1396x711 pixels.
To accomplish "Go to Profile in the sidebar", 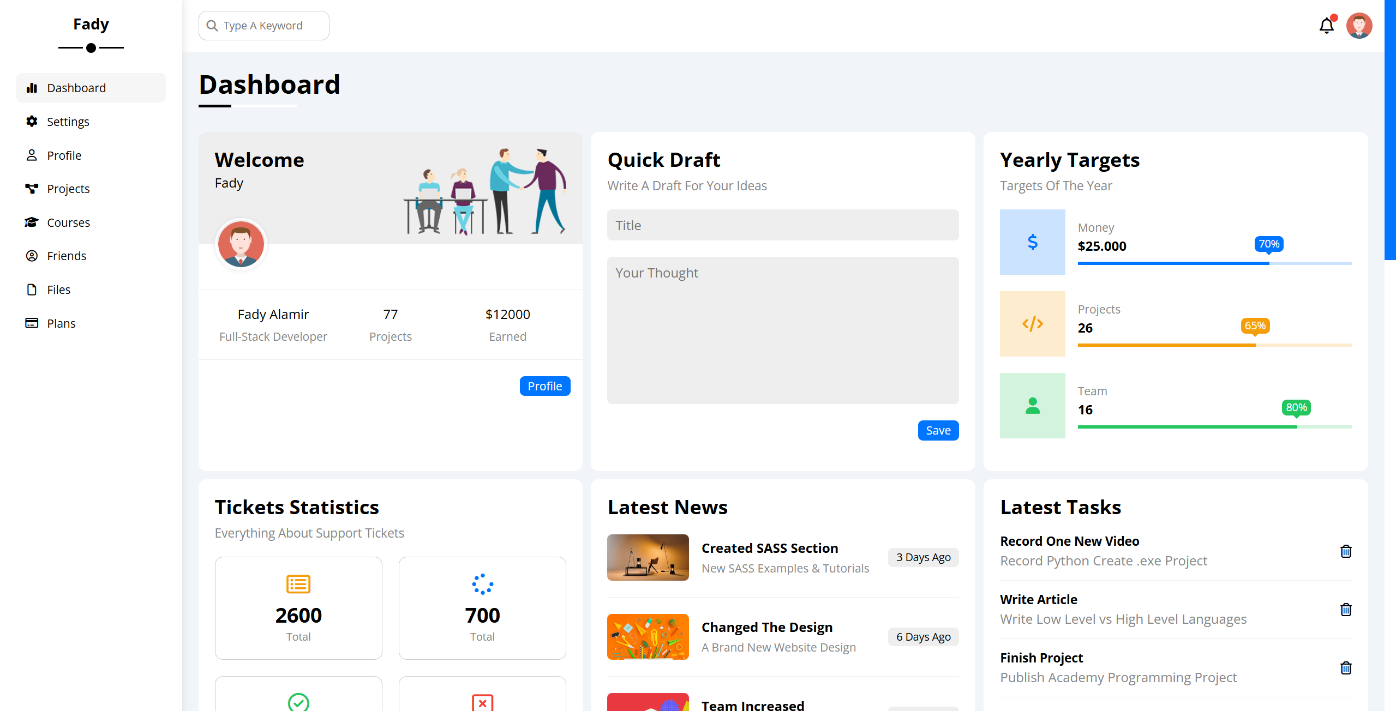I will pos(91,155).
